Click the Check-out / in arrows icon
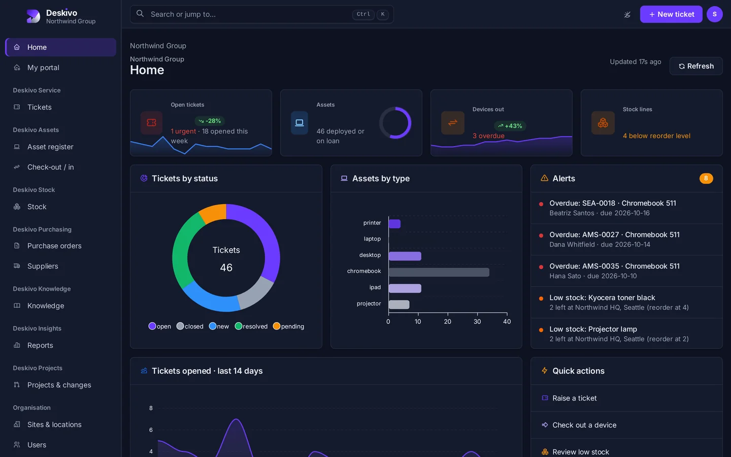This screenshot has width=731, height=457. 17,167
